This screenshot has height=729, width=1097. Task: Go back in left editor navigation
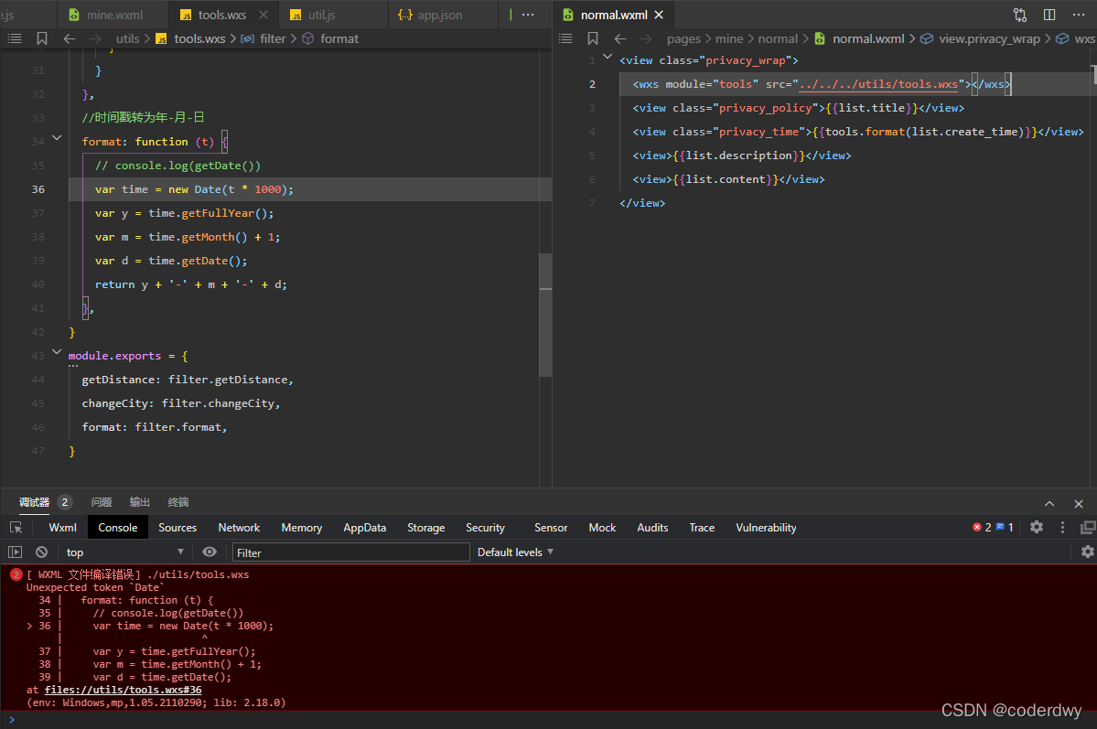click(x=70, y=38)
